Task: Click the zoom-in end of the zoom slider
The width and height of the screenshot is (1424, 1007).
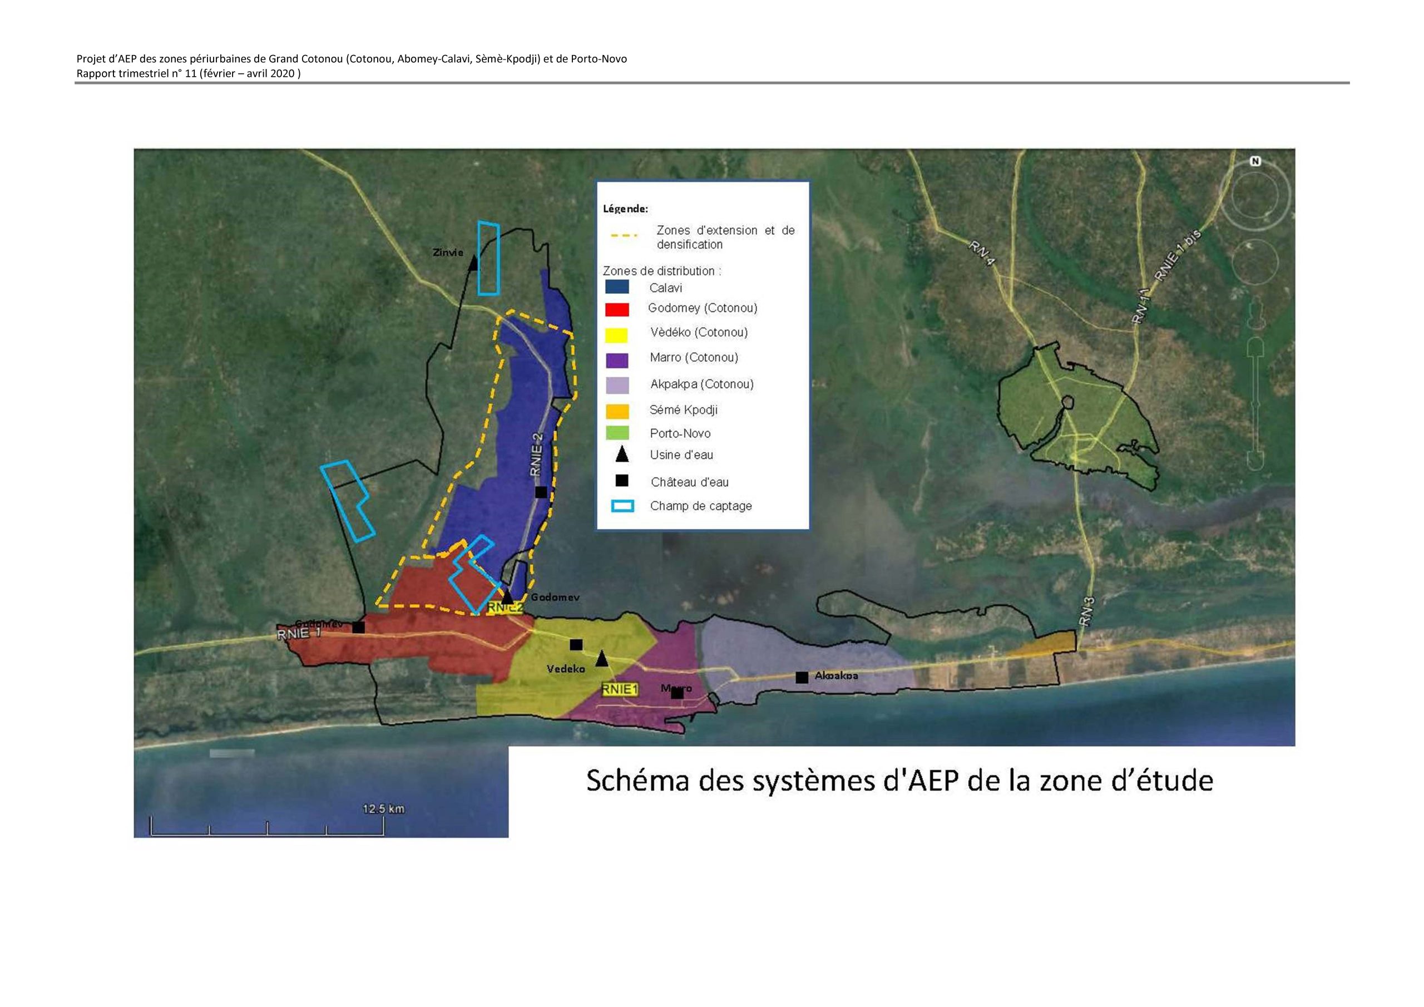Action: point(1255,348)
